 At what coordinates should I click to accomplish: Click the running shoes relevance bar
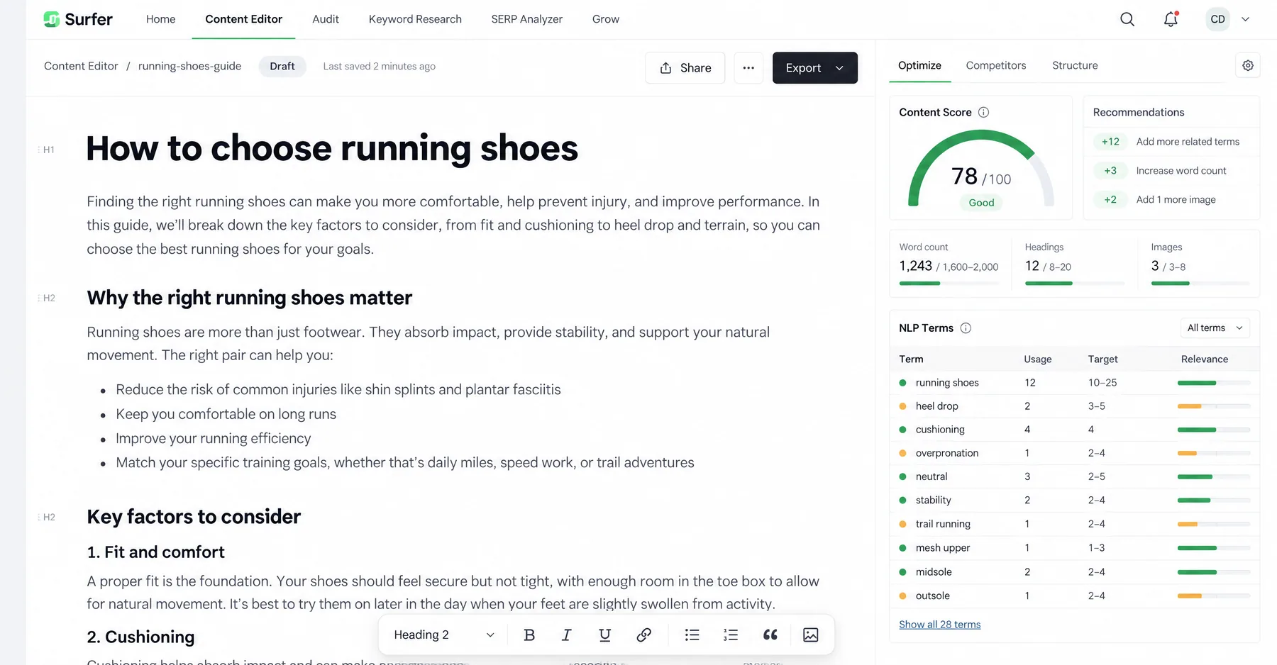click(1214, 383)
